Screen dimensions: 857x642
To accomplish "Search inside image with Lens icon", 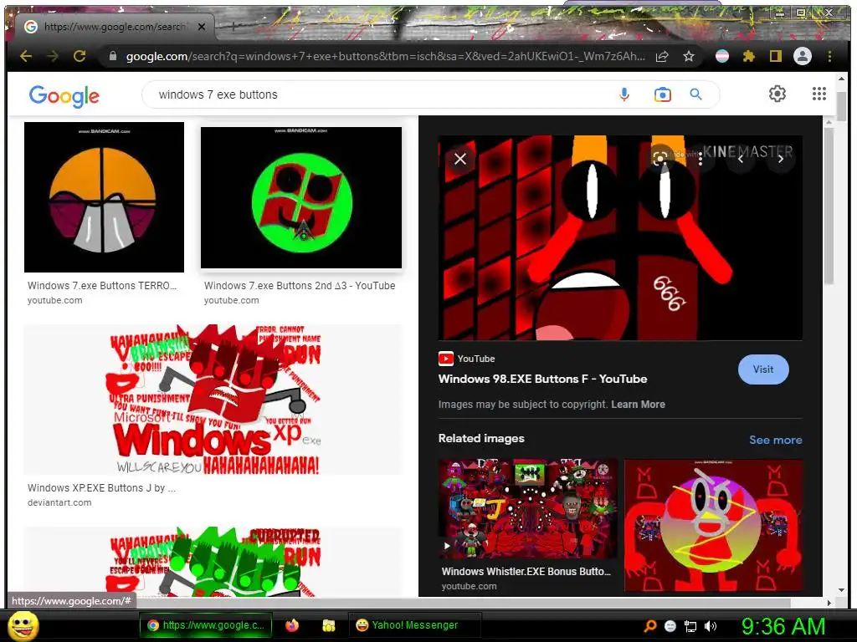I will (x=659, y=158).
